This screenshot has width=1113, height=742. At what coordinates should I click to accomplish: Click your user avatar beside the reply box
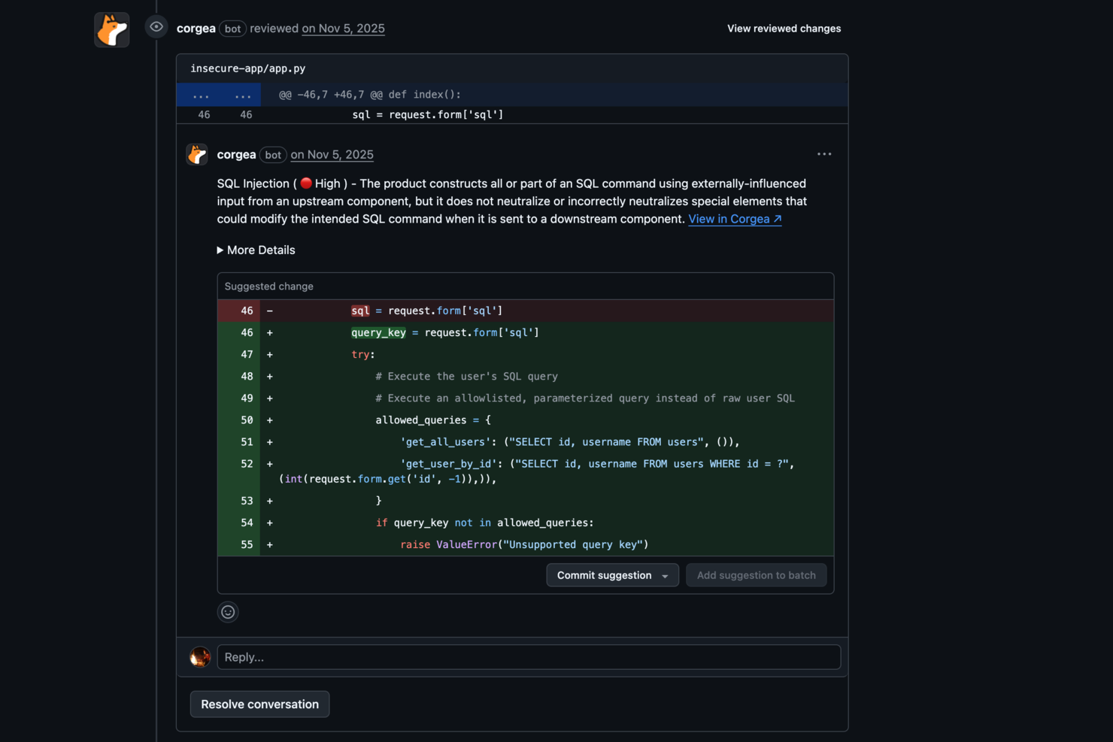200,656
